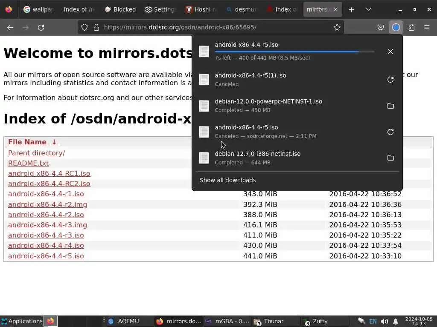Select the debian-12.7.0-i386-netinst.iso file icon
The image size is (437, 327).
[x=204, y=158]
